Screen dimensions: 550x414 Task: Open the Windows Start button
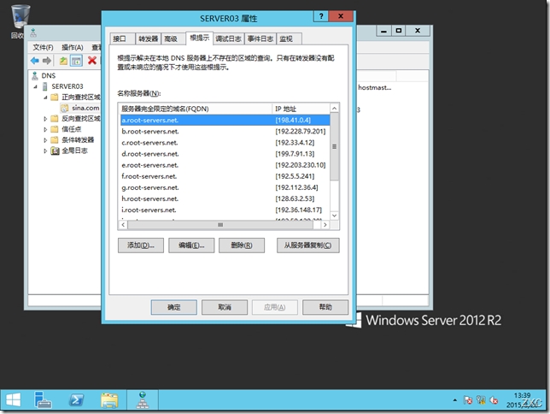point(14,400)
